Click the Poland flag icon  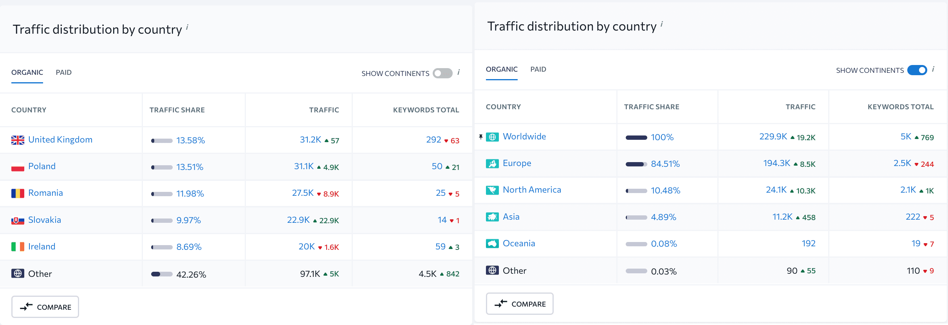(18, 167)
